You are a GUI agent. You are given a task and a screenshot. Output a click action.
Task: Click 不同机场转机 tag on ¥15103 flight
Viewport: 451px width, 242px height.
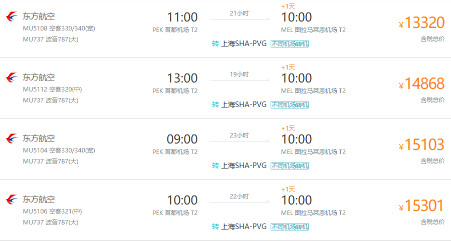tap(290, 165)
